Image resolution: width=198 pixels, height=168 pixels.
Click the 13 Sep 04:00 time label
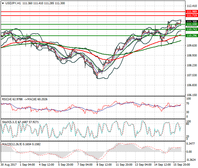click(x=143, y=165)
